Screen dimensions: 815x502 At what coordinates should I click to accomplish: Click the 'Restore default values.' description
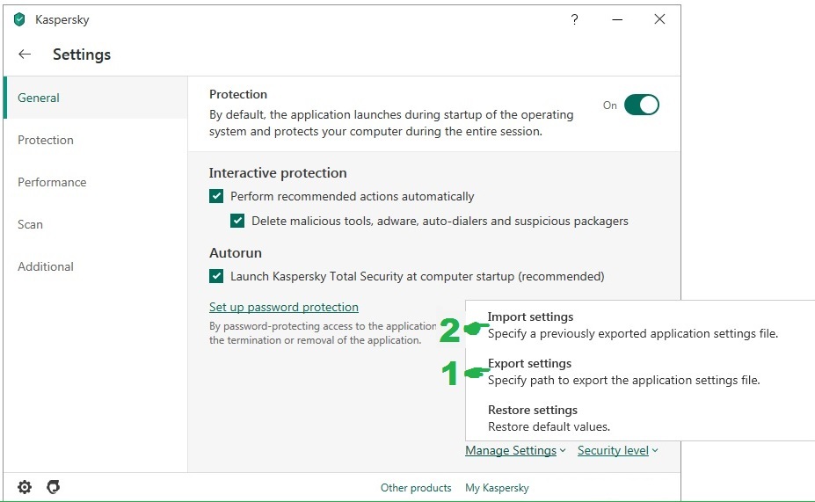[x=549, y=426]
